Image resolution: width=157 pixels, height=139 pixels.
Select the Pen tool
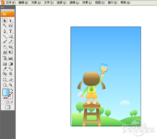[5, 31]
